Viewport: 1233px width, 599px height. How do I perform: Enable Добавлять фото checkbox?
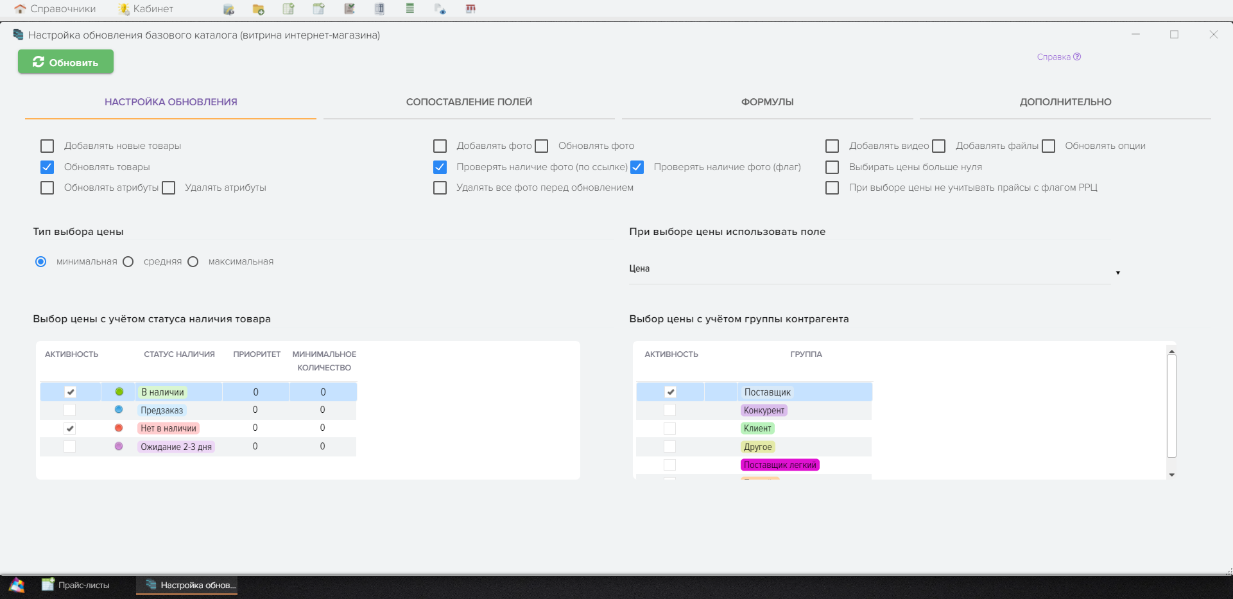pos(440,146)
